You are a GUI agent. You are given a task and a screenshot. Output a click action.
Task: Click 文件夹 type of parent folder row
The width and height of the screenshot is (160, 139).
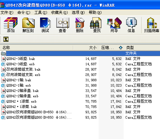click(131, 53)
